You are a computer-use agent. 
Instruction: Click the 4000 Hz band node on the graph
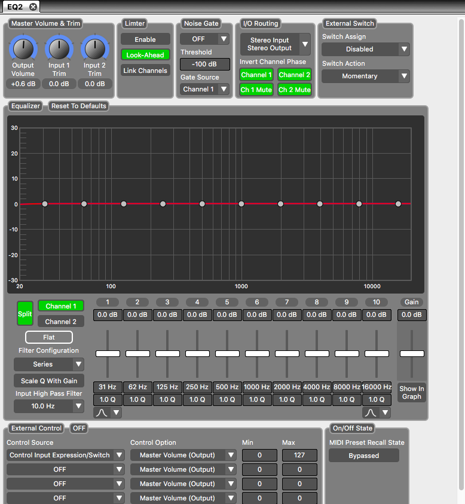(x=319, y=204)
